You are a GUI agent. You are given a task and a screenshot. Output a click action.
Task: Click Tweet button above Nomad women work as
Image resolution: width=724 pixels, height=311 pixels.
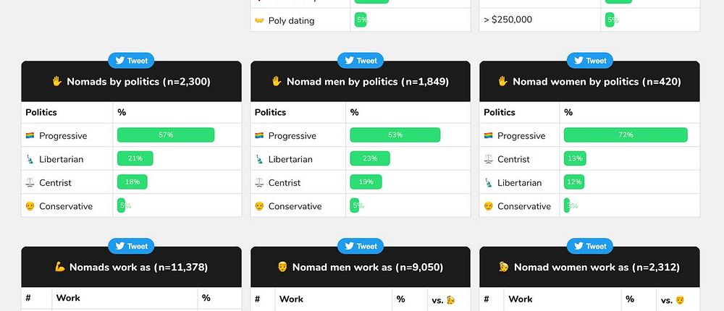click(589, 247)
